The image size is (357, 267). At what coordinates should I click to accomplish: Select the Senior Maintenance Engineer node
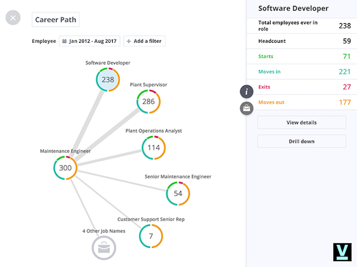coord(178,193)
